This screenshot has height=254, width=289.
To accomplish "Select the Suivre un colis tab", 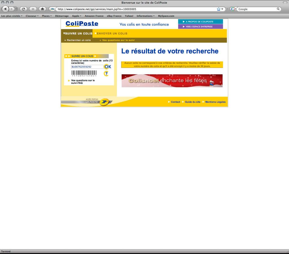I will 78,34.
